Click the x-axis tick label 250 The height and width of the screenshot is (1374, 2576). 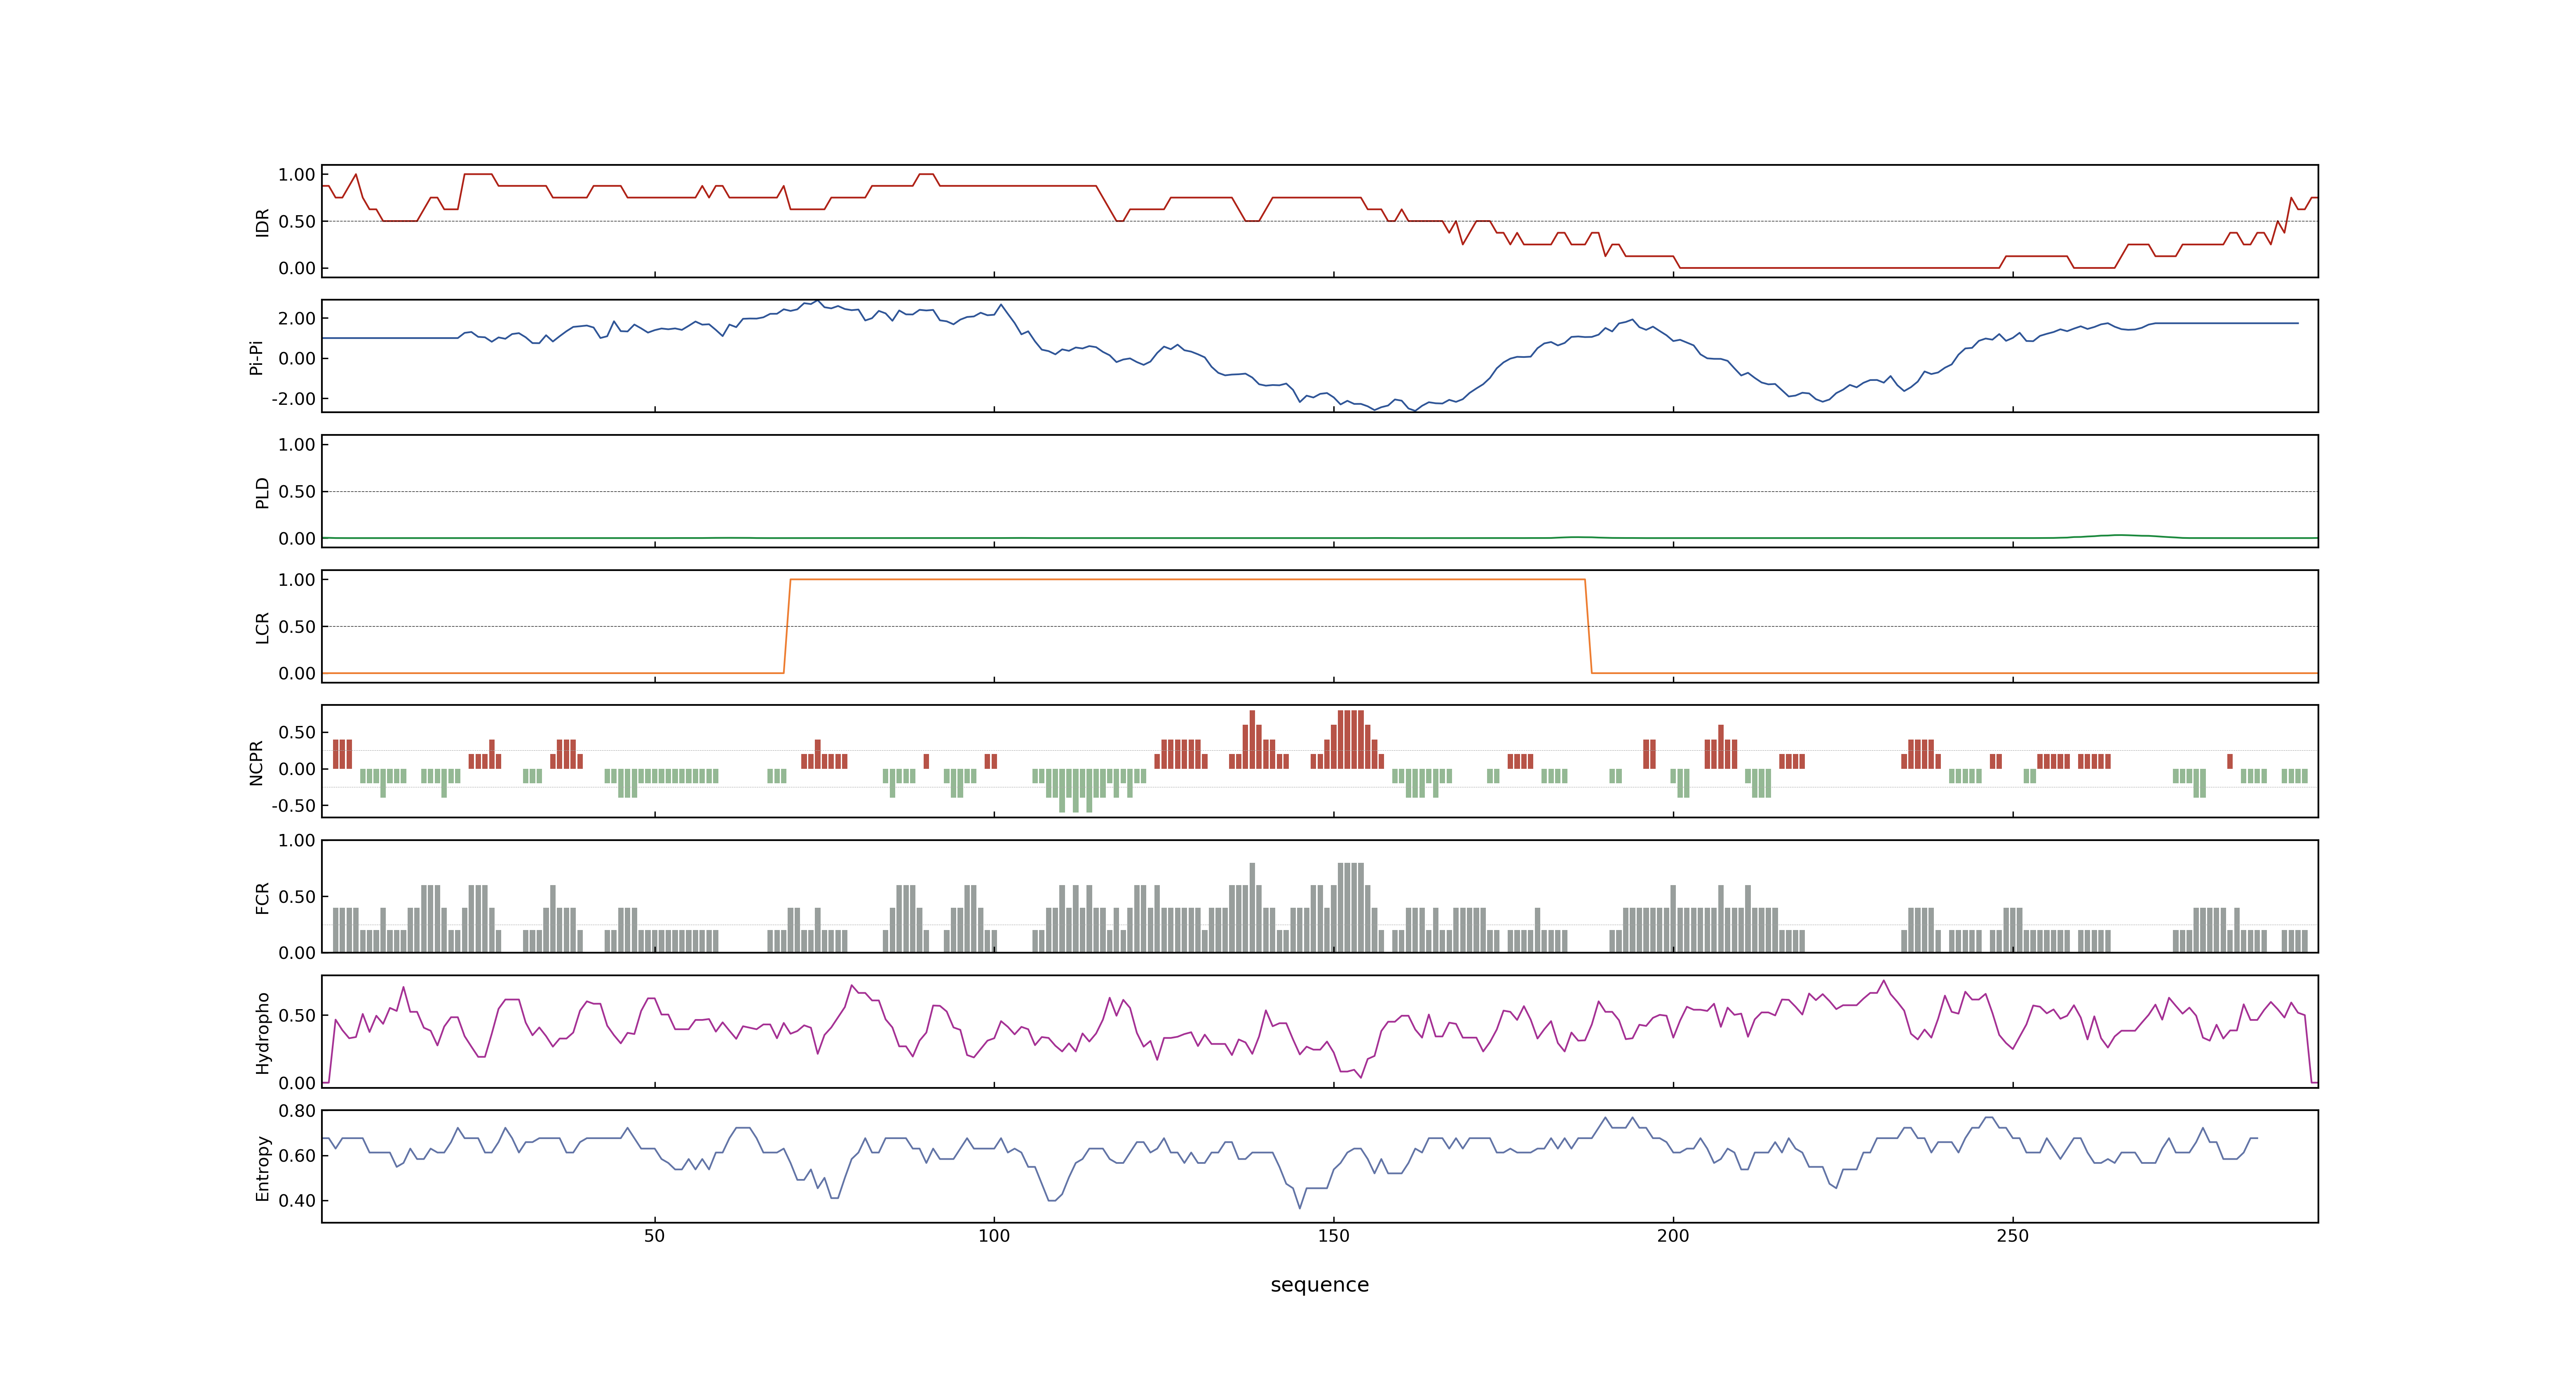coord(2013,1236)
